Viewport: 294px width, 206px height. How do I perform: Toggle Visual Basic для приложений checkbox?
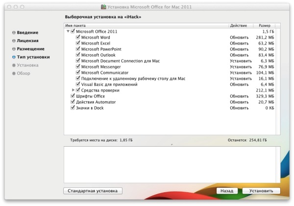click(78, 84)
